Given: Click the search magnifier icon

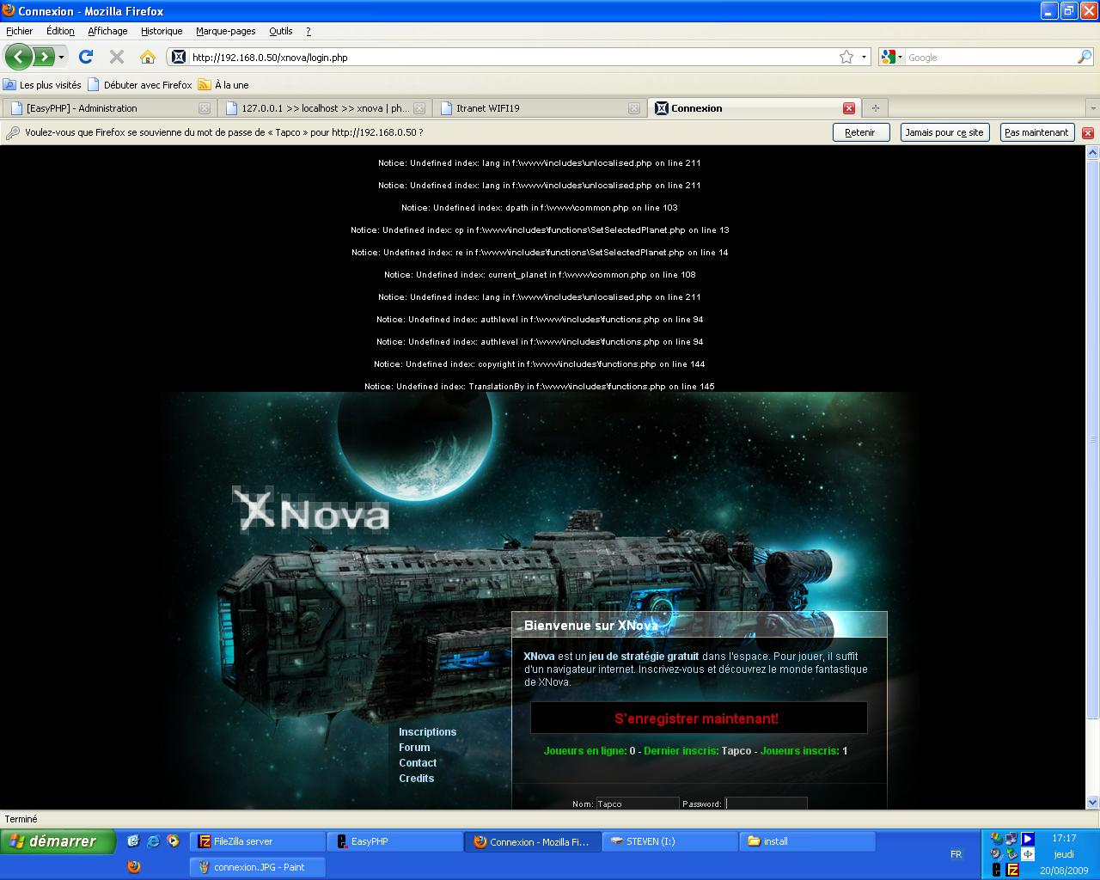Looking at the screenshot, I should pos(1085,57).
